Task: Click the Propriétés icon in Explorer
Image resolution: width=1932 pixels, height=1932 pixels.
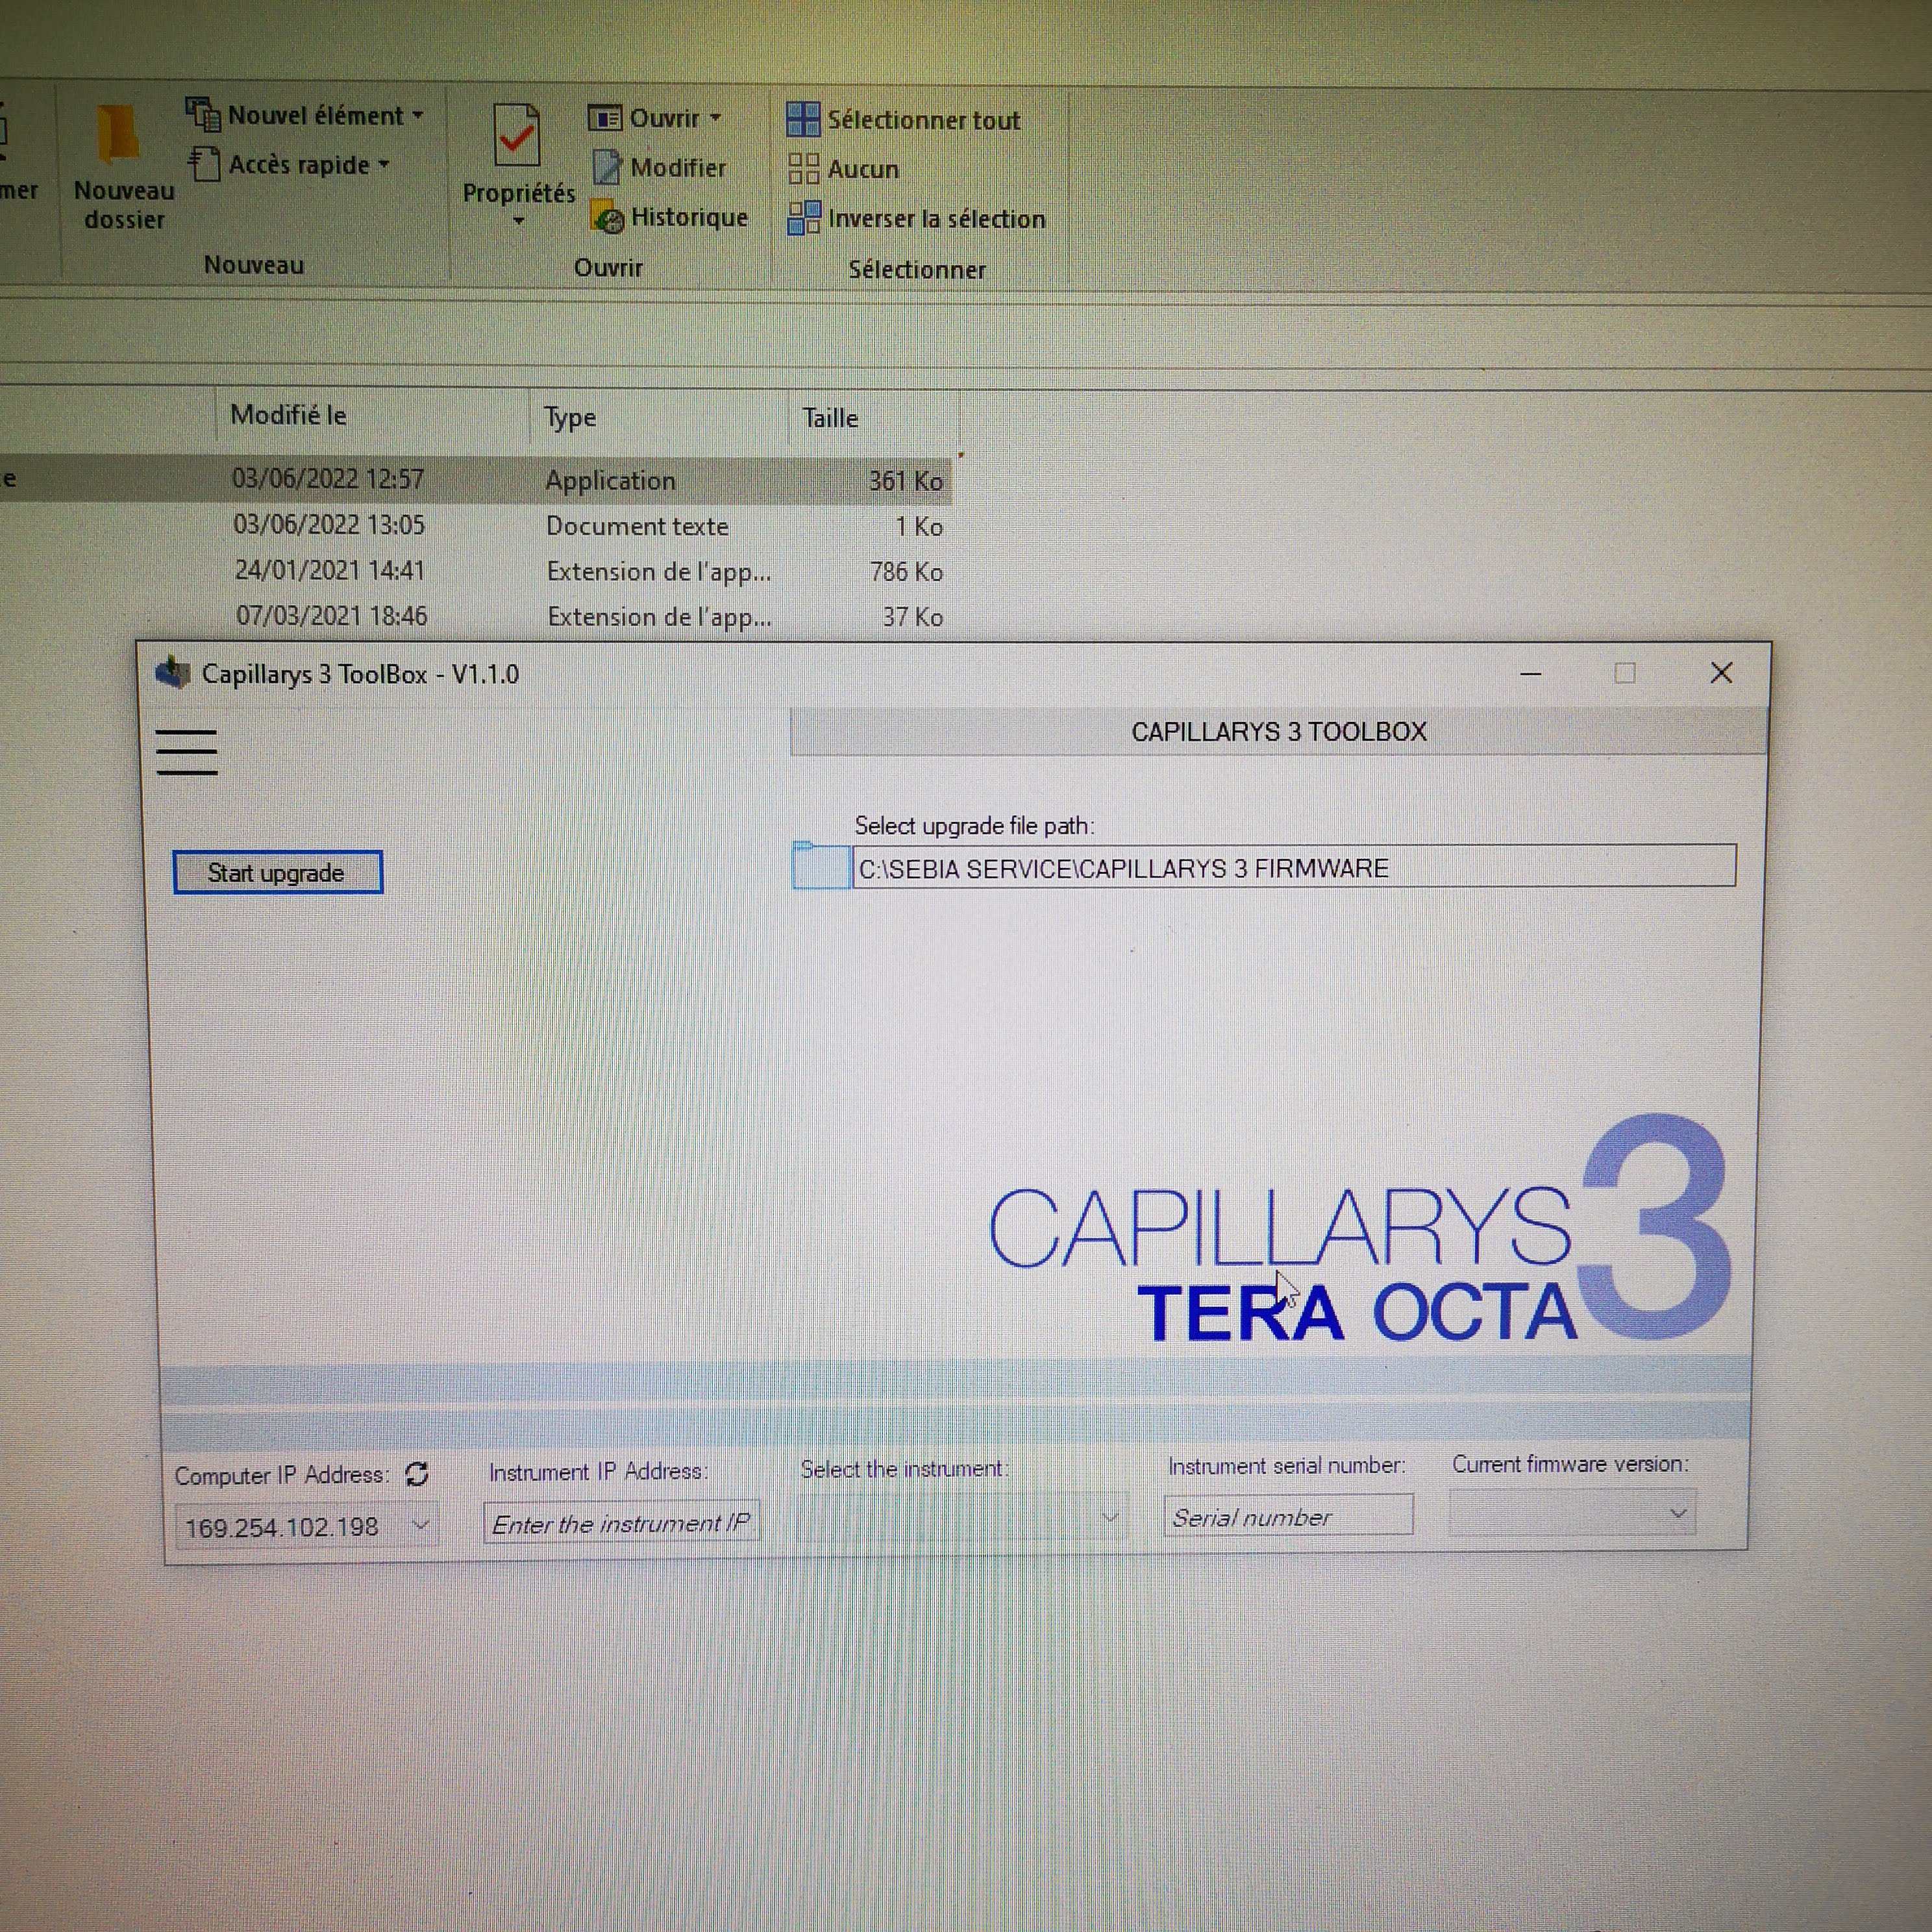Action: tap(517, 136)
